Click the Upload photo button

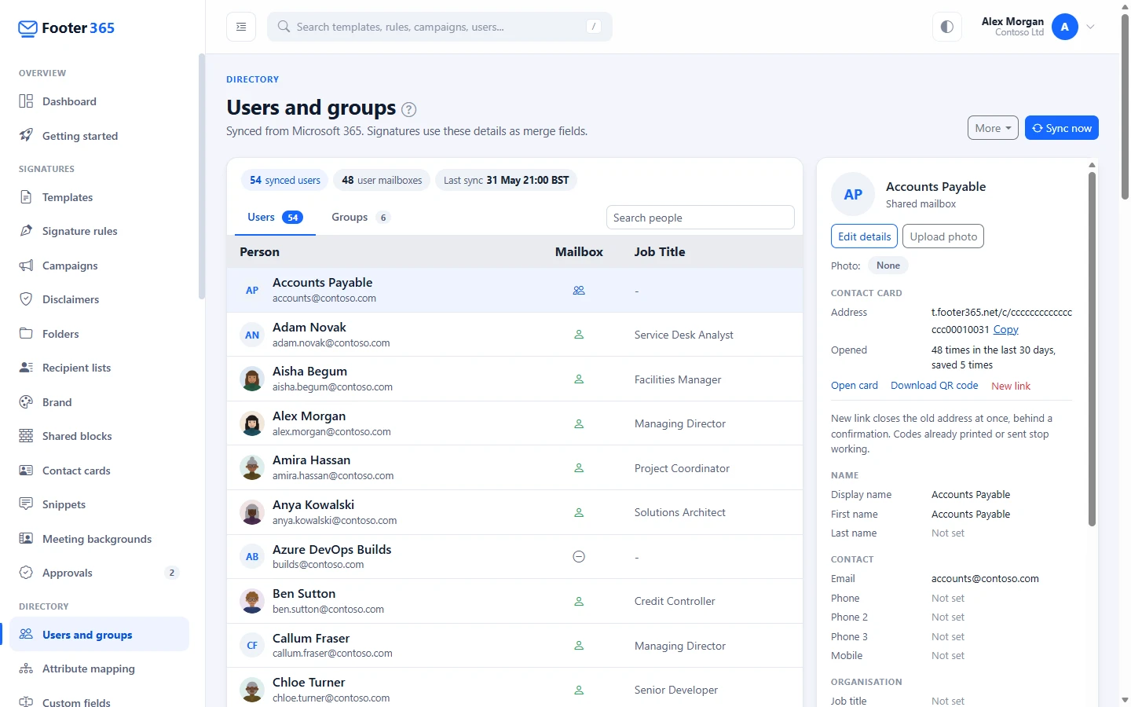pyautogui.click(x=943, y=236)
